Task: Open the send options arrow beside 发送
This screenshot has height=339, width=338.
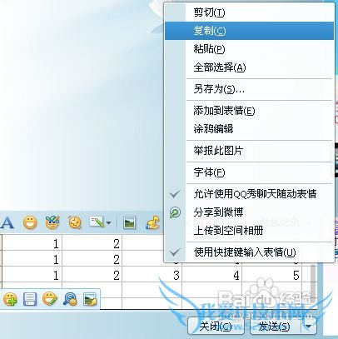Action: (309, 327)
